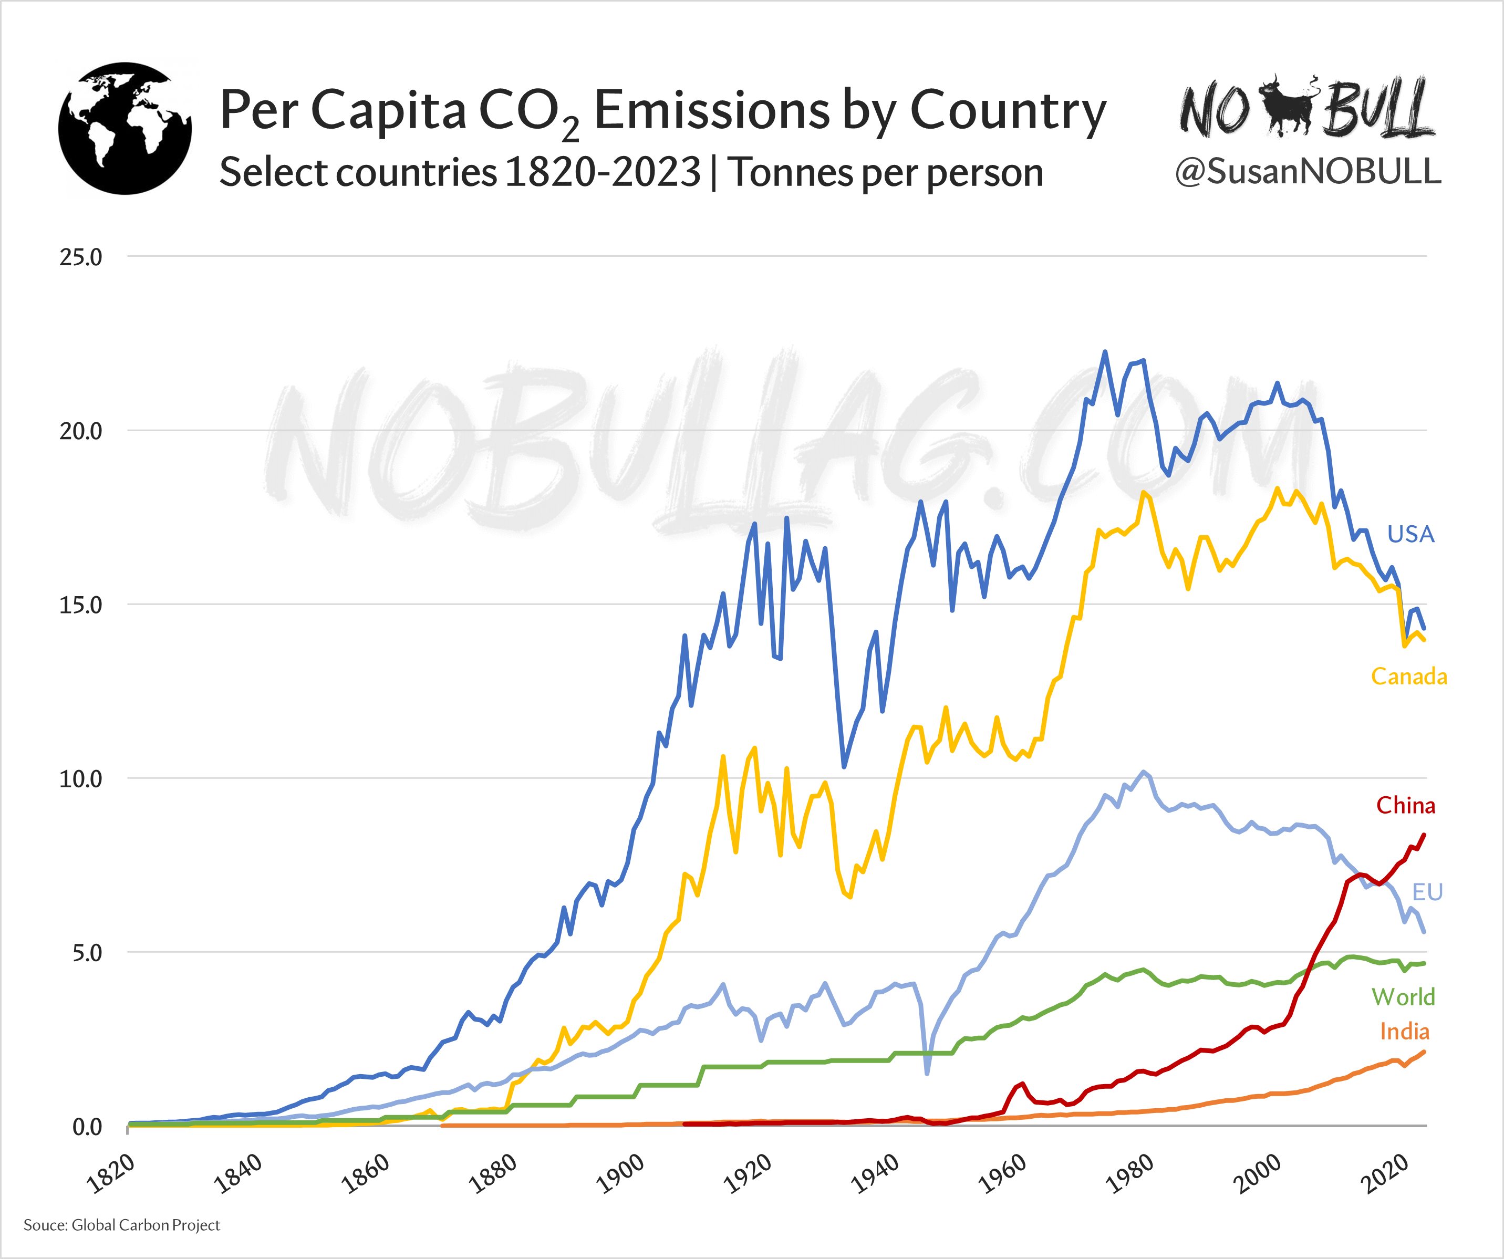Viewport: 1504px width, 1259px height.
Task: Select the 1820 year tick label
Action: pos(110,1174)
